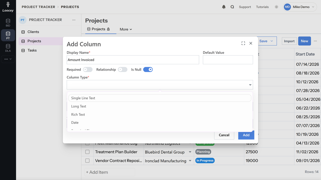Click the Treatment Plan Builder project name

116,152
